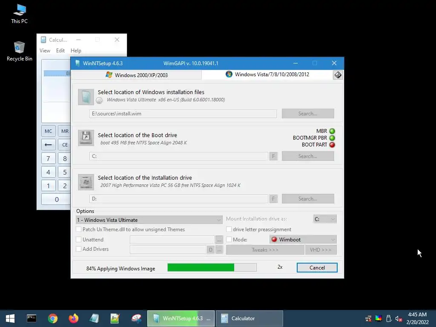Open the Windows Start menu
436x327 pixels.
point(10,318)
